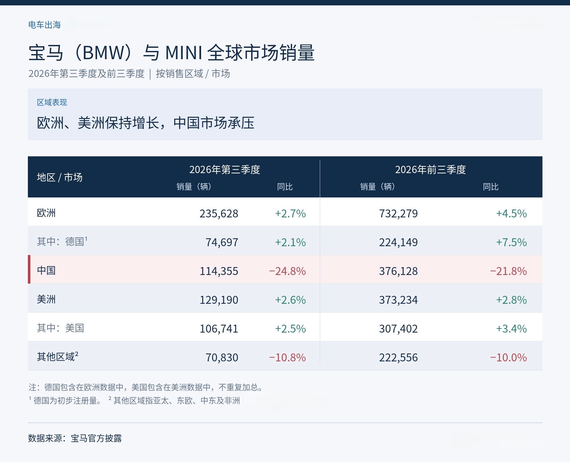Click the note starting 注：德国包含在欧洲数据中
Screen dimensions: 570x462
146,387
